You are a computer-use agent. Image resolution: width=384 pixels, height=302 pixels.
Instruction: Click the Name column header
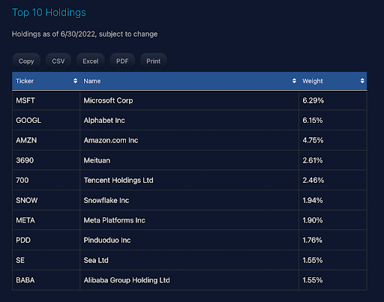[189, 81]
